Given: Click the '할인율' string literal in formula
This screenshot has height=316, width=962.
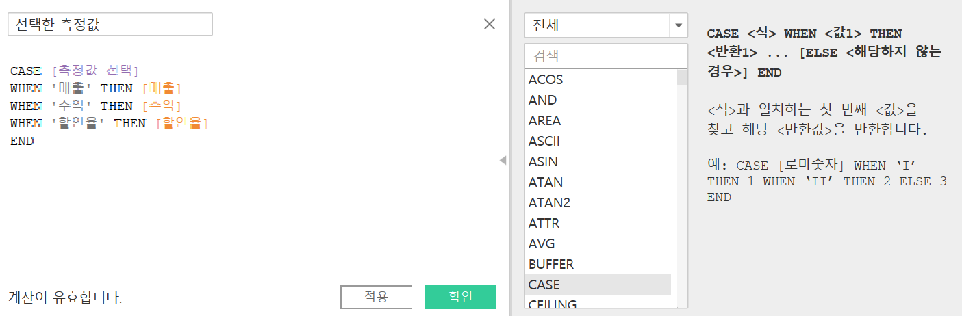Looking at the screenshot, I should tap(78, 123).
